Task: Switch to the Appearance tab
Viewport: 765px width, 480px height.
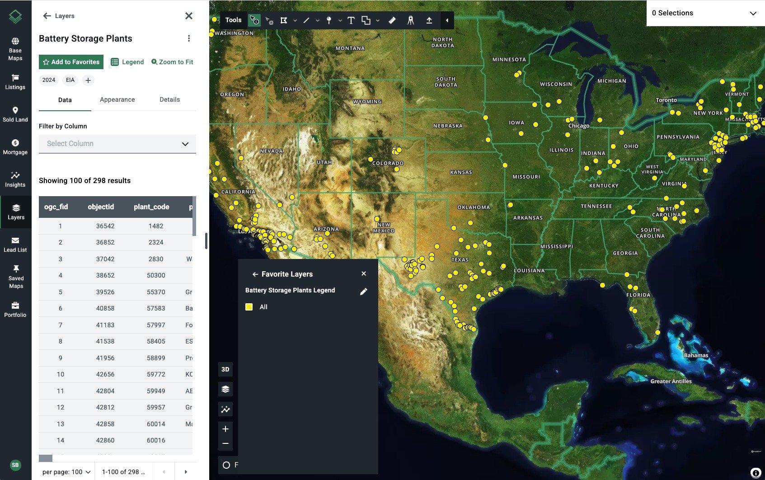Action: pyautogui.click(x=117, y=99)
